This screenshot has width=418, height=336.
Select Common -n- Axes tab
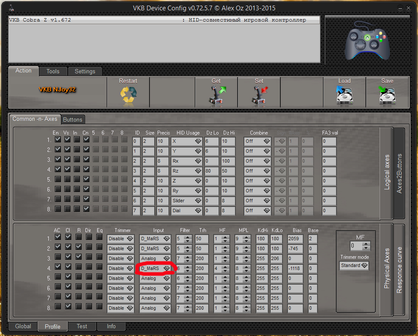click(35, 119)
